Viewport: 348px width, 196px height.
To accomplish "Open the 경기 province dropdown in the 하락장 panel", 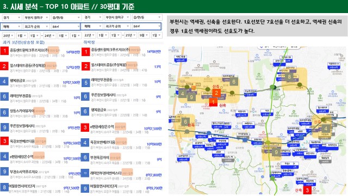I will tap(93, 17).
